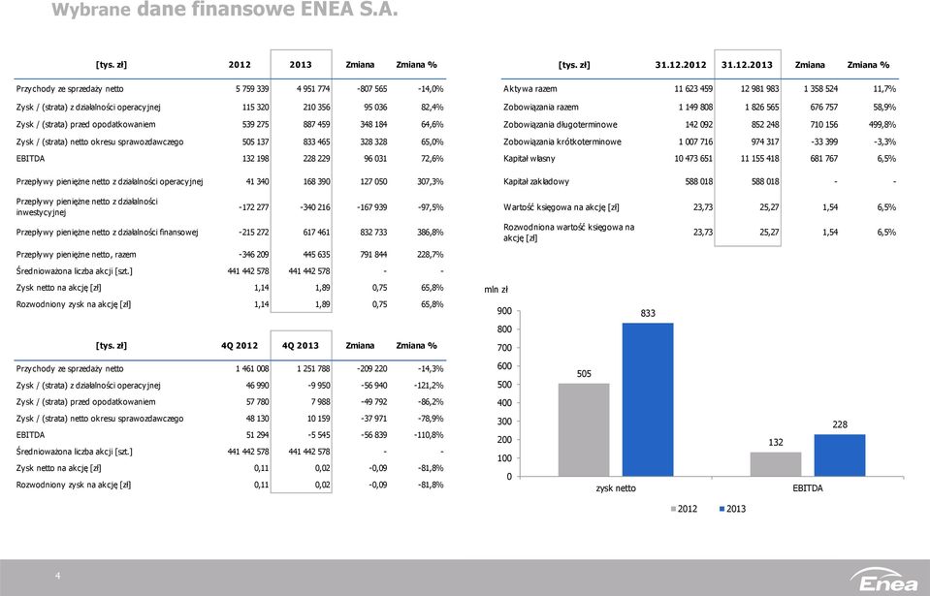Click the value '210 356'
Screen dimensions: 930x596
[317, 108]
